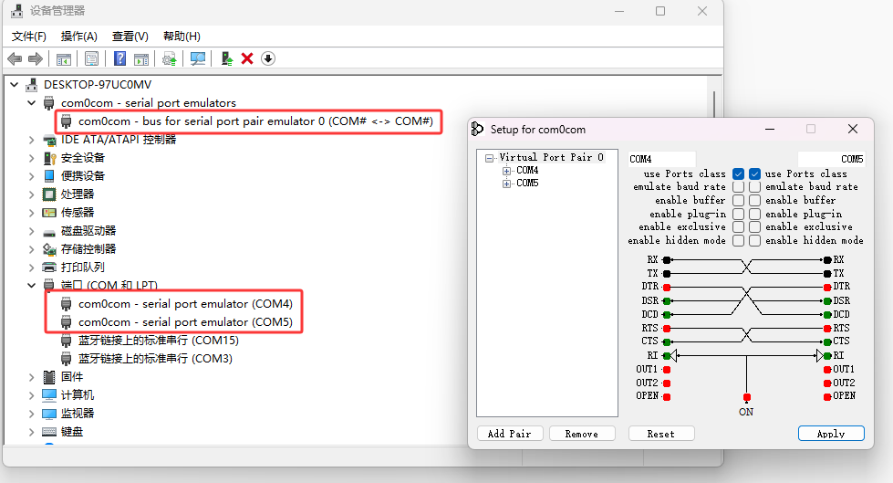This screenshot has height=483, width=893.
Task: Click the 打印队列 printer icon
Action: tap(49, 268)
